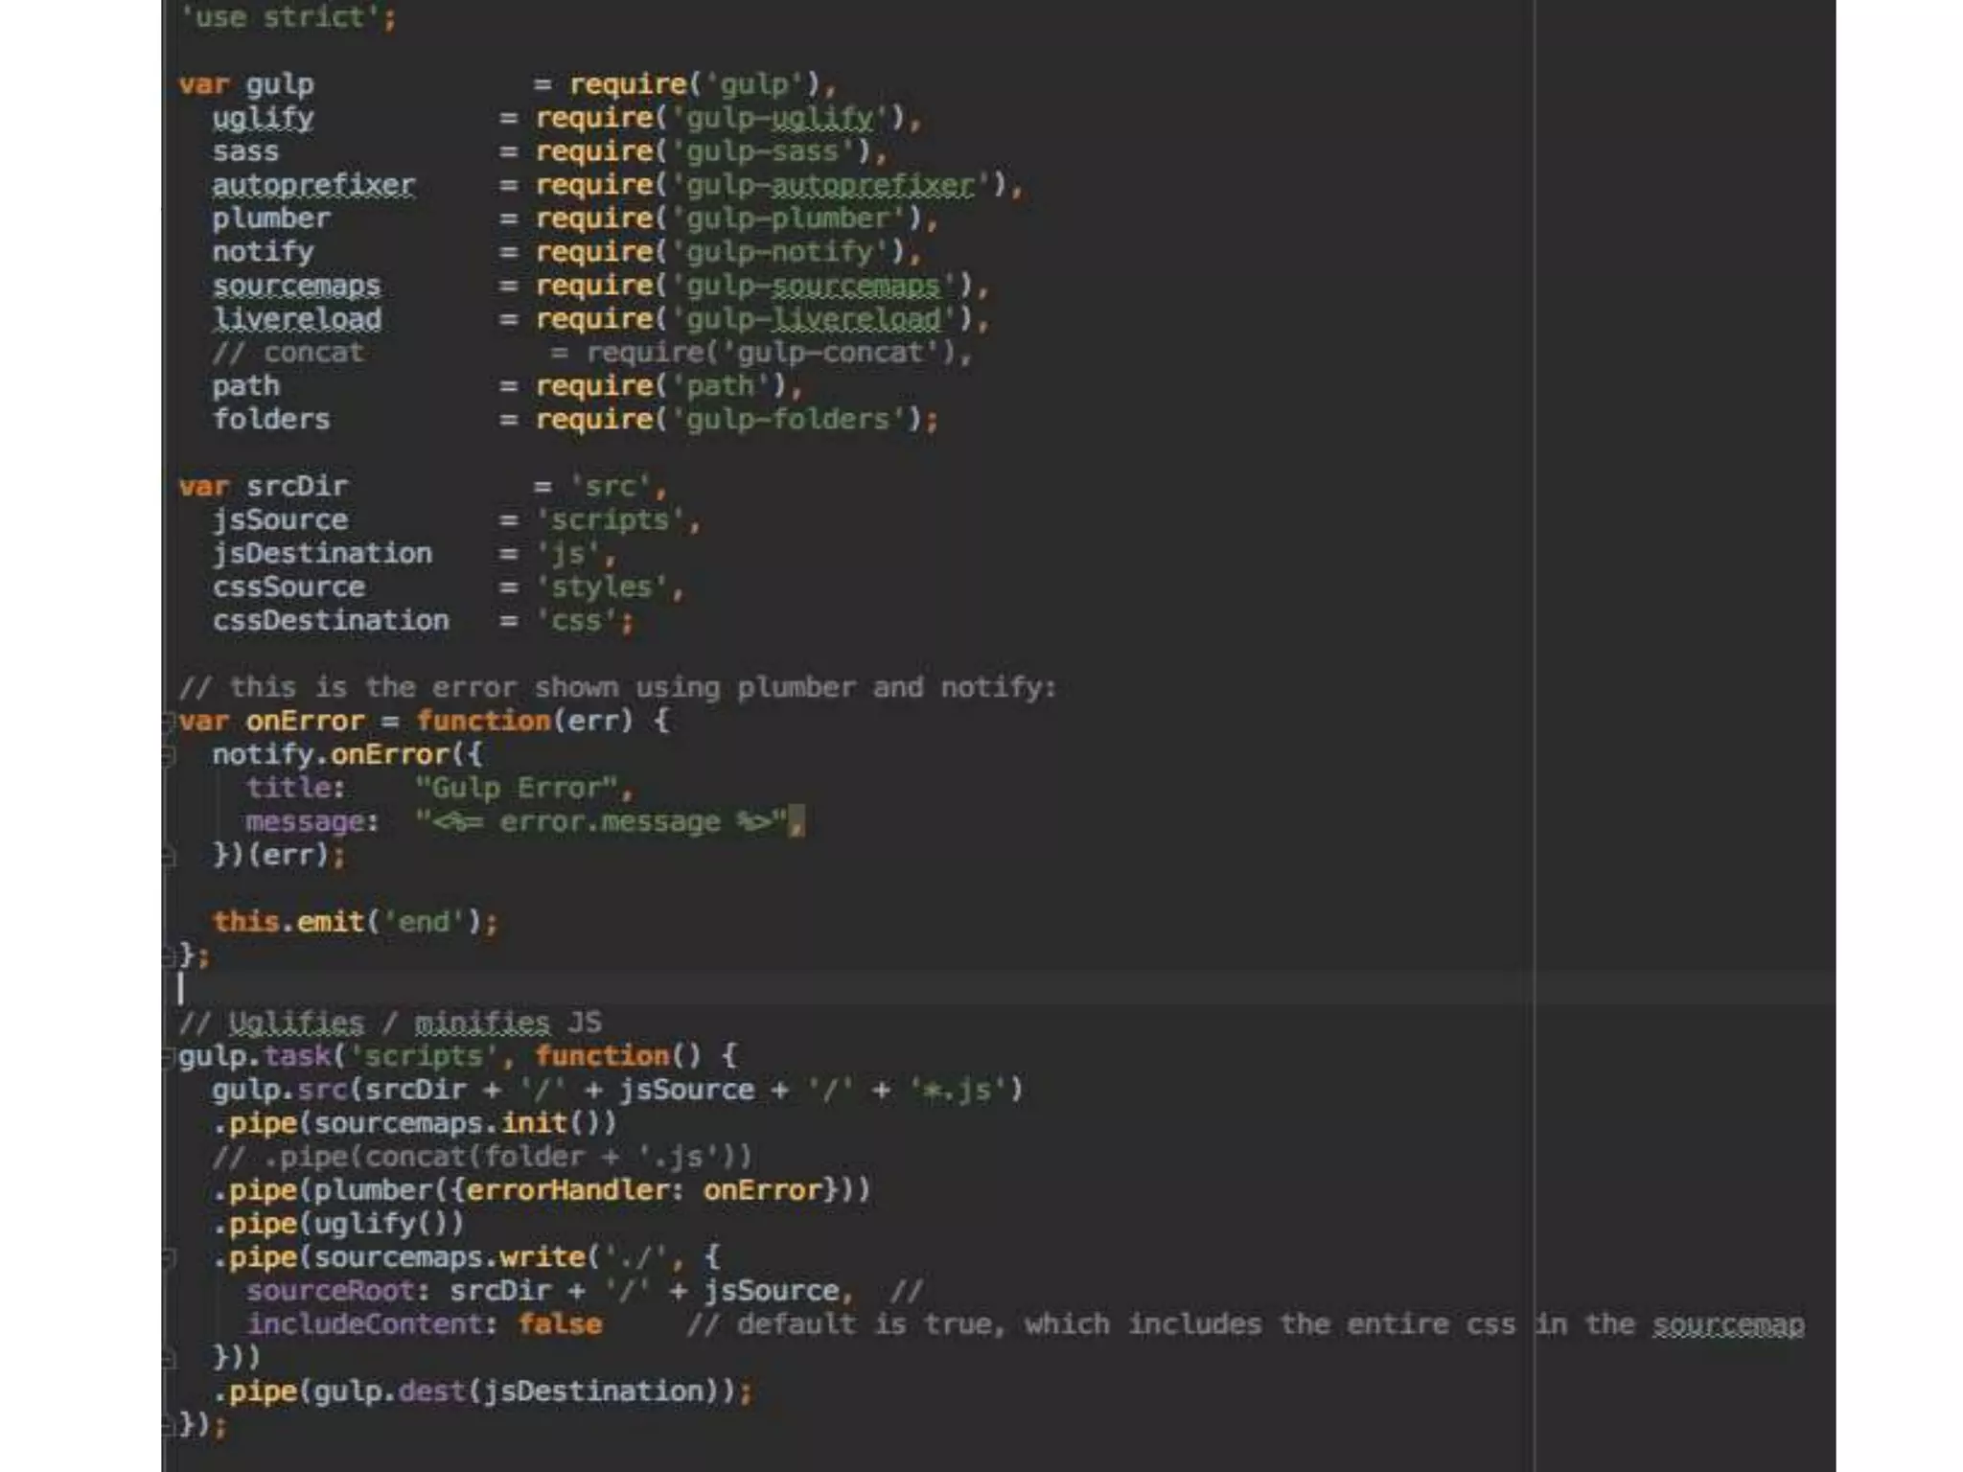Click the 'jsSource' variable declaration
1963x1472 pixels.
point(280,520)
